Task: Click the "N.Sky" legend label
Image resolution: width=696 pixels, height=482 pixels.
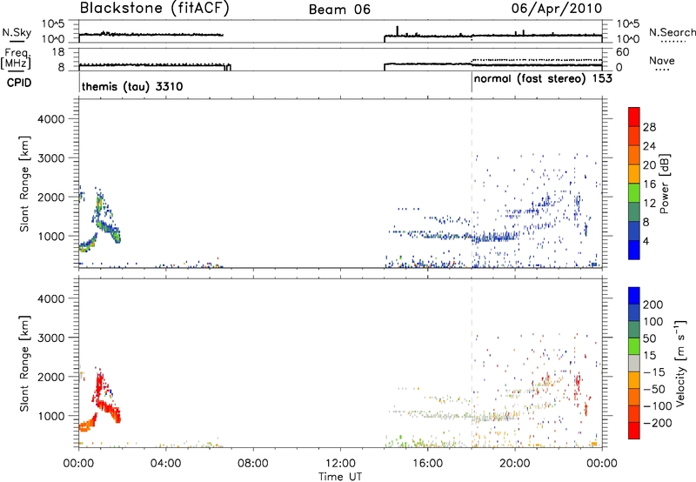Action: [x=17, y=32]
